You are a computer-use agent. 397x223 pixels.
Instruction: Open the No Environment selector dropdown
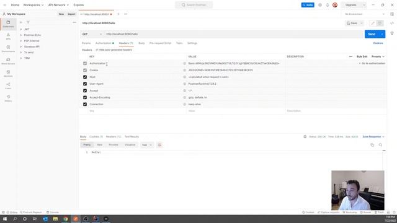pos(364,14)
